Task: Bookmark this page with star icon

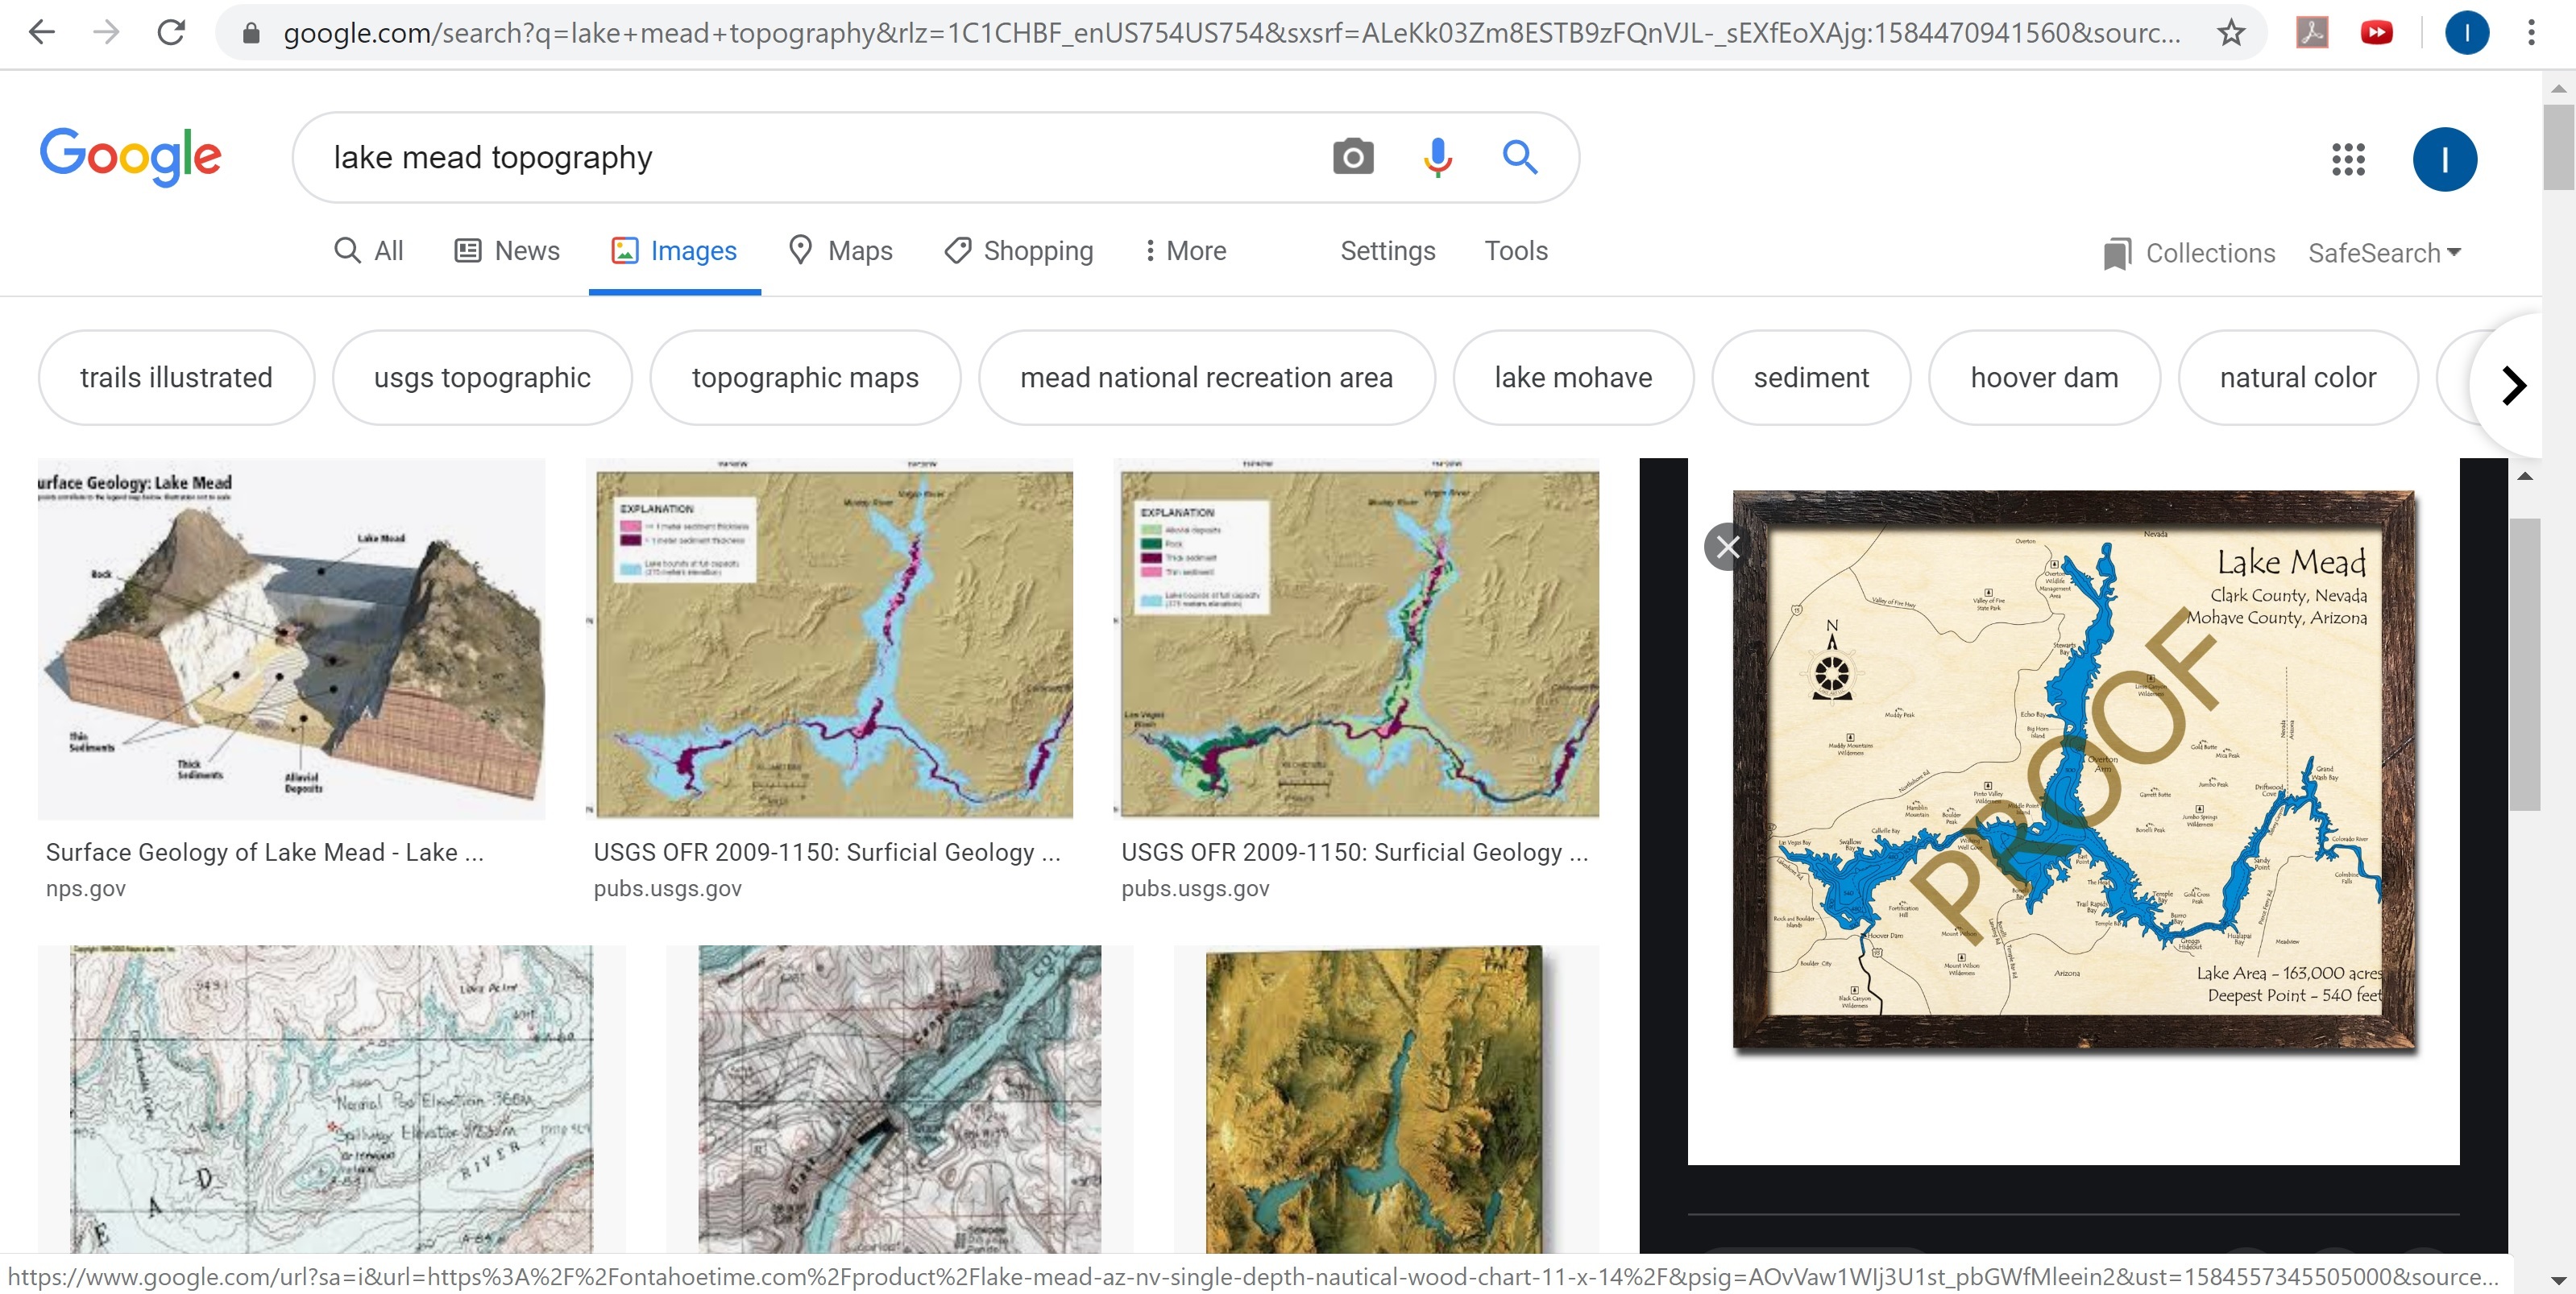Action: click(2230, 33)
